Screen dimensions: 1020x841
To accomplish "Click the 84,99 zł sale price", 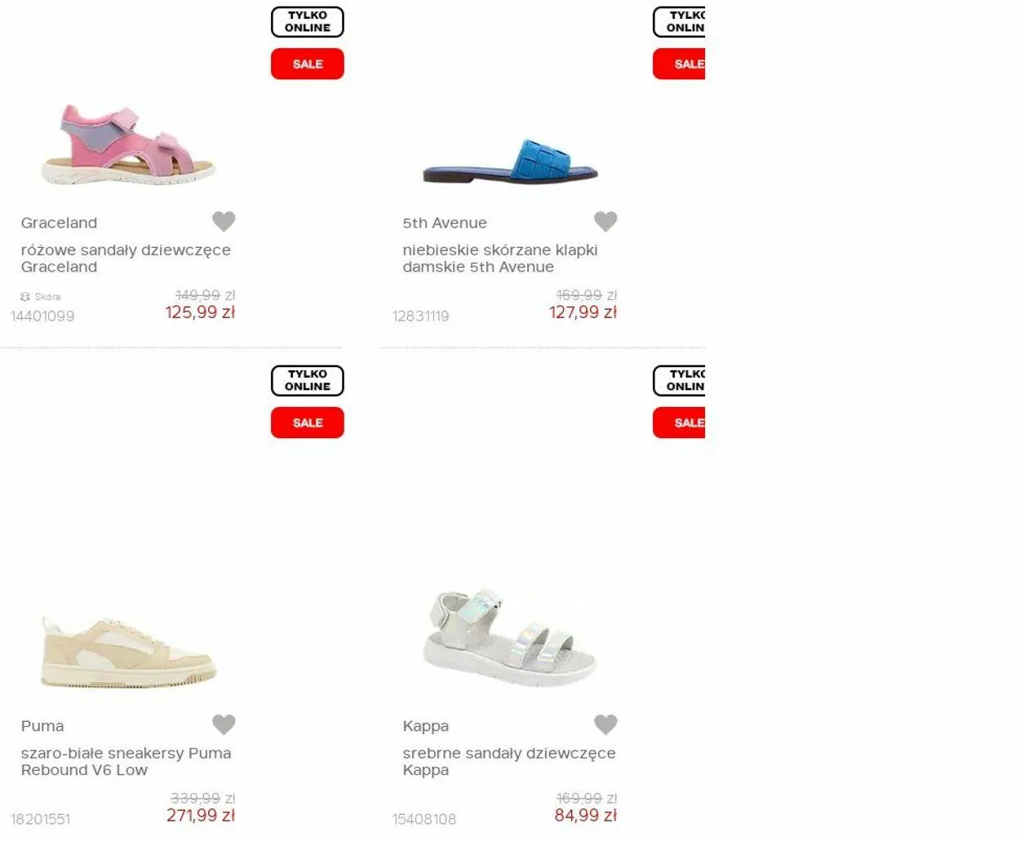I will pos(585,816).
